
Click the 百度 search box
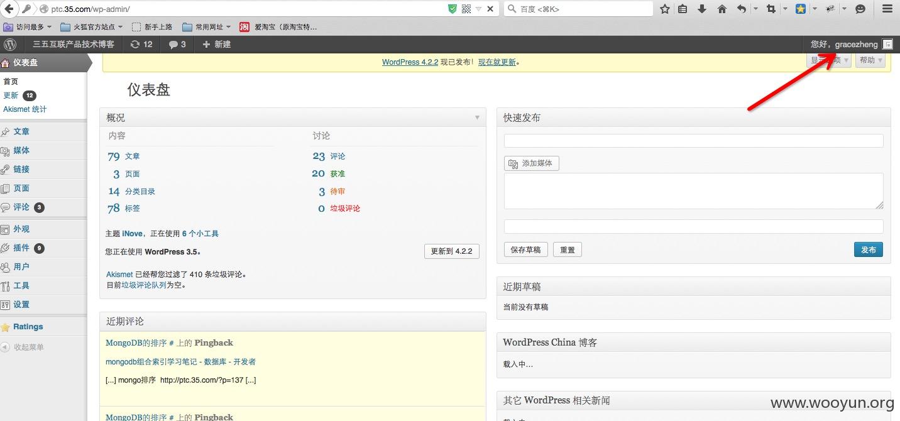(x=578, y=9)
